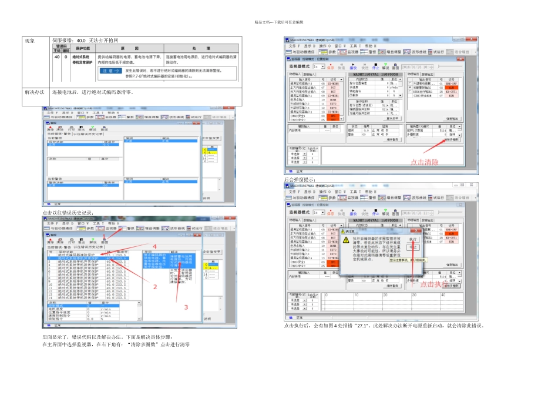Screen dimensions: 558x395
Task: Click 清除多圈数 button in 点击清除 monitor screenshot
Action: click(x=452, y=140)
